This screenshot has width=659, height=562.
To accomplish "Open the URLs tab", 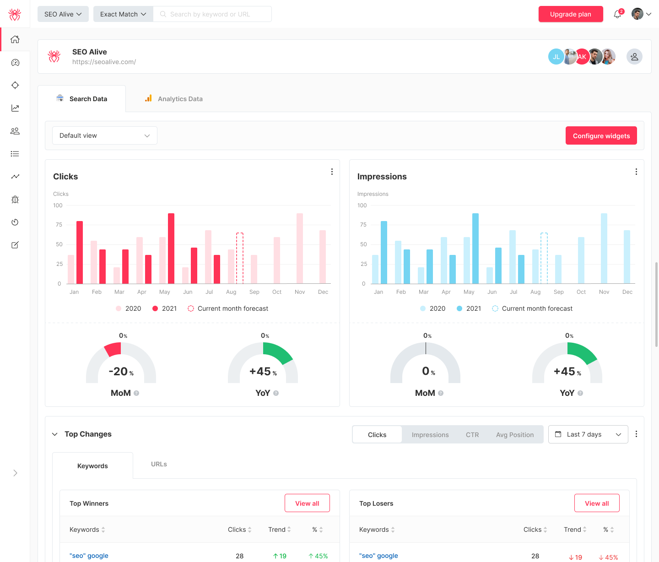I will tap(159, 464).
